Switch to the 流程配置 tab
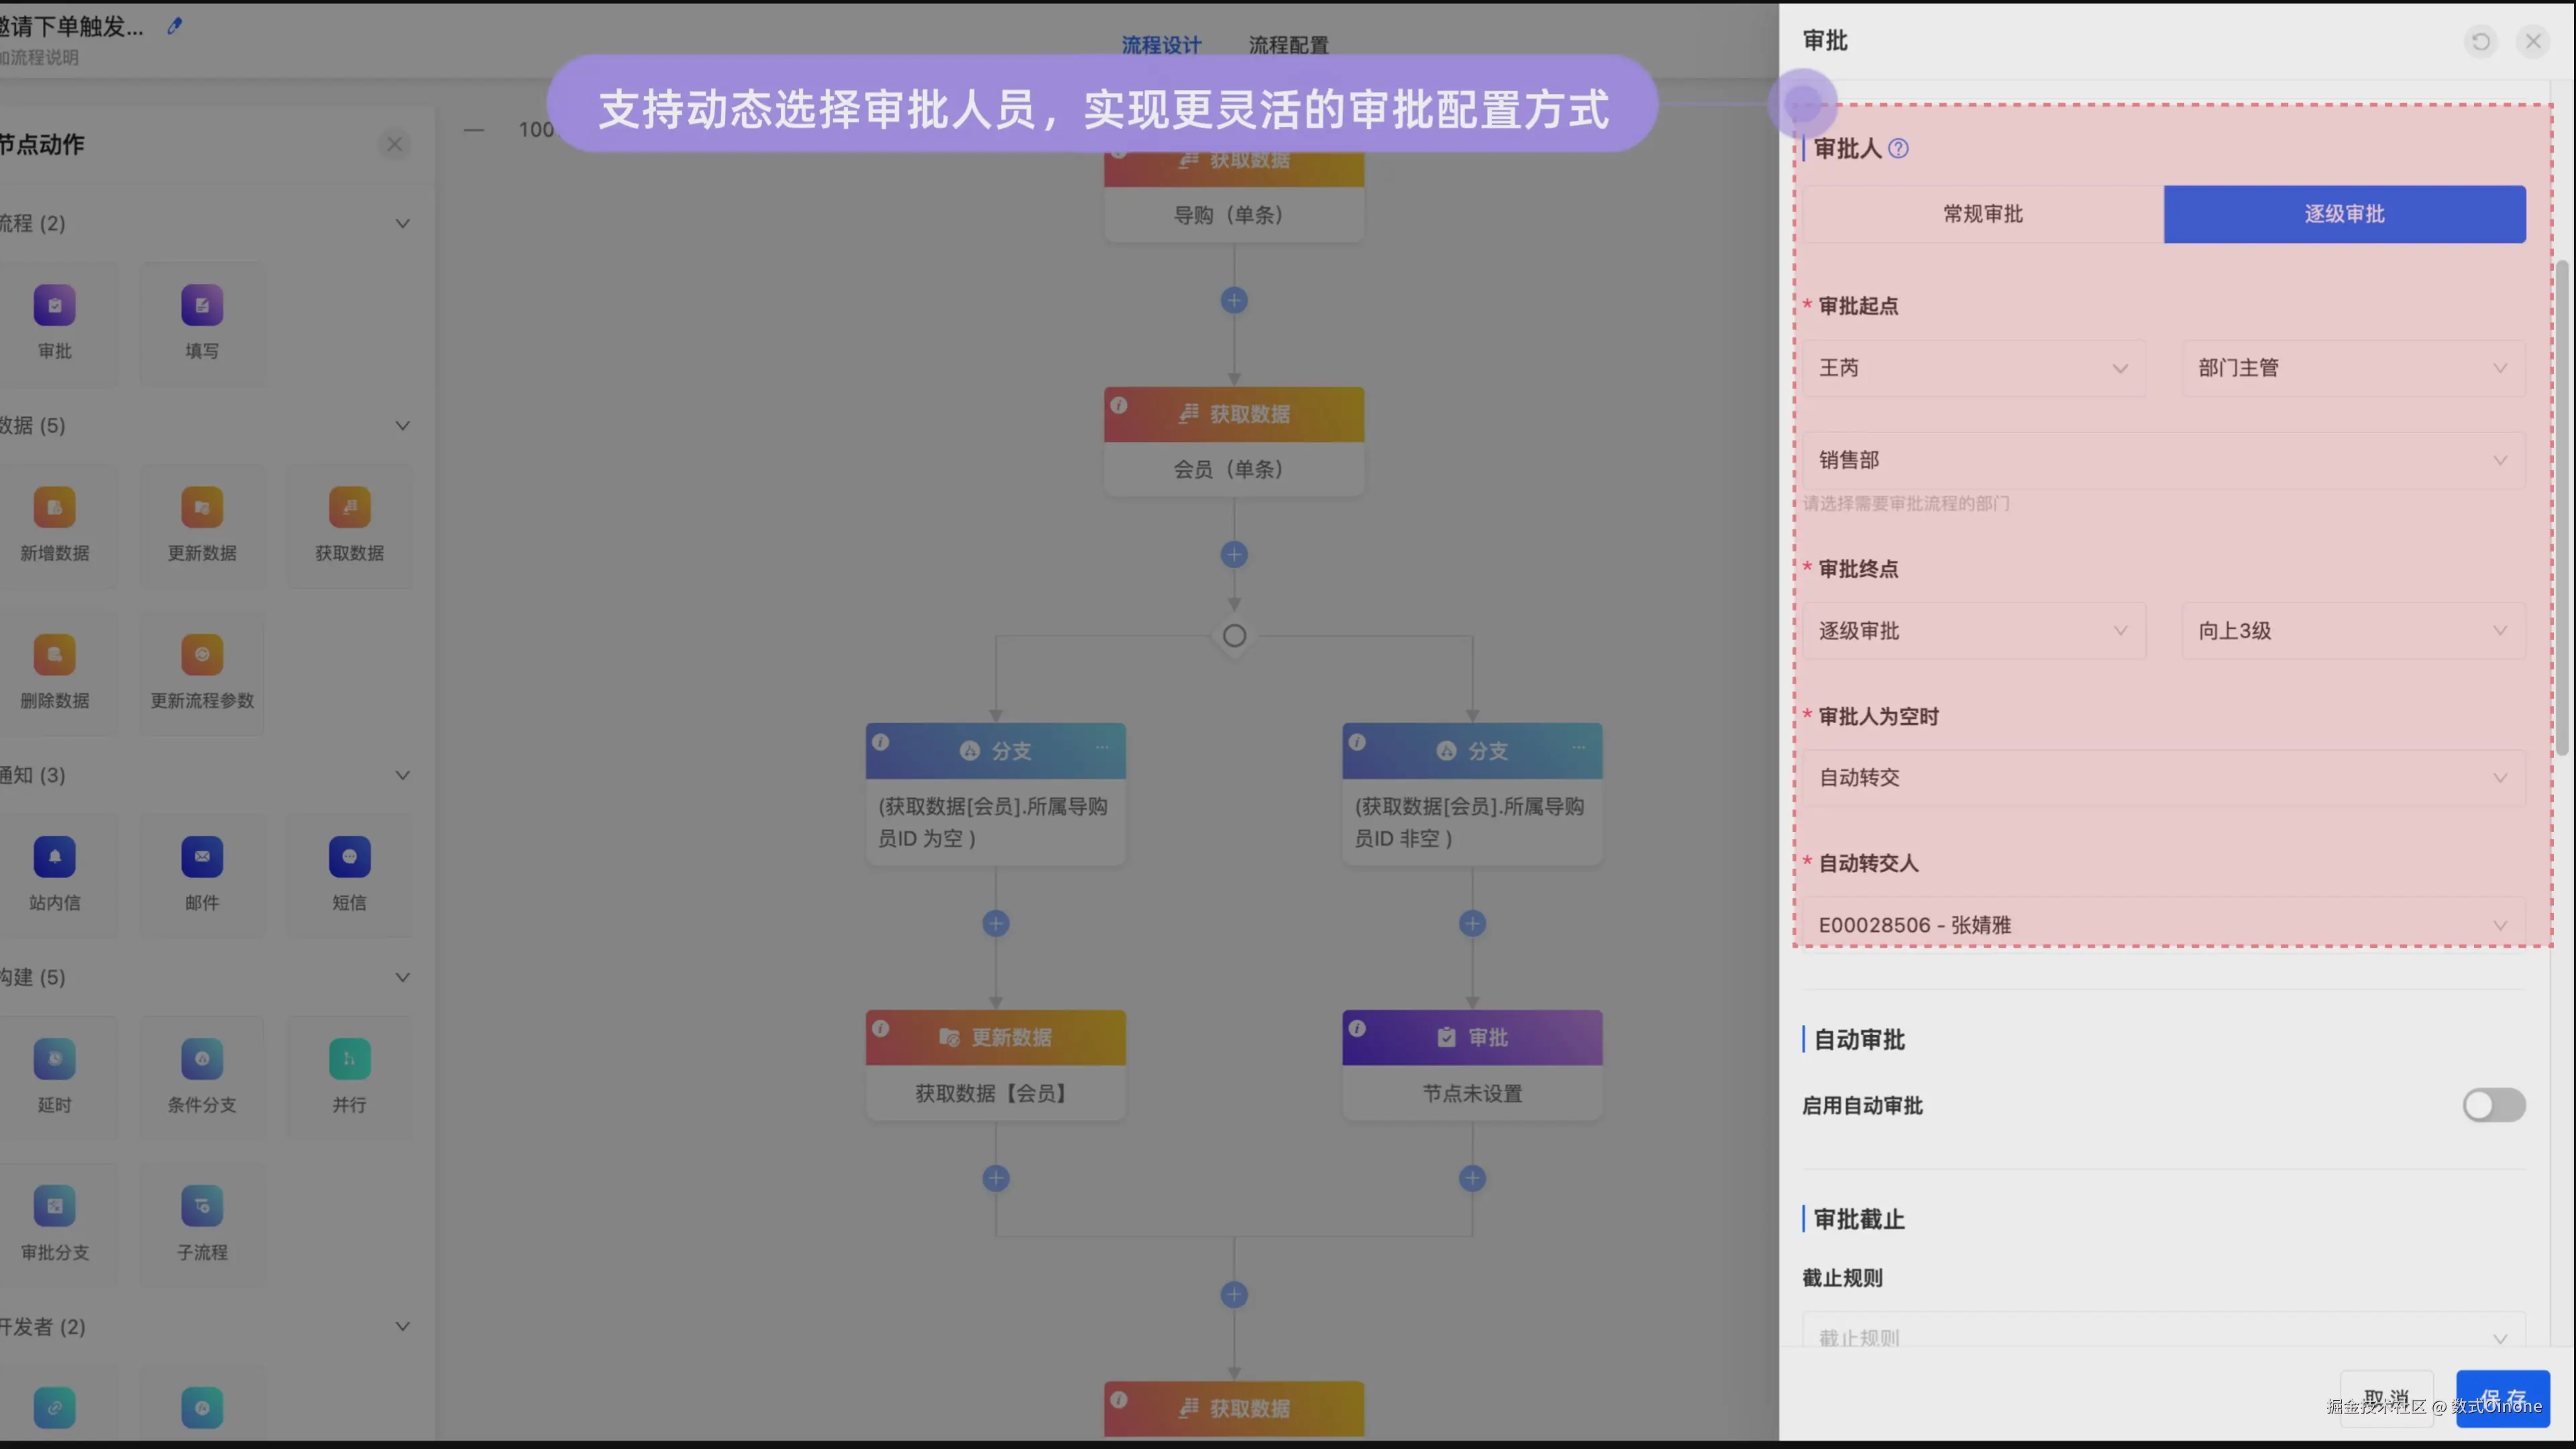This screenshot has height=1449, width=2576. click(1288, 45)
